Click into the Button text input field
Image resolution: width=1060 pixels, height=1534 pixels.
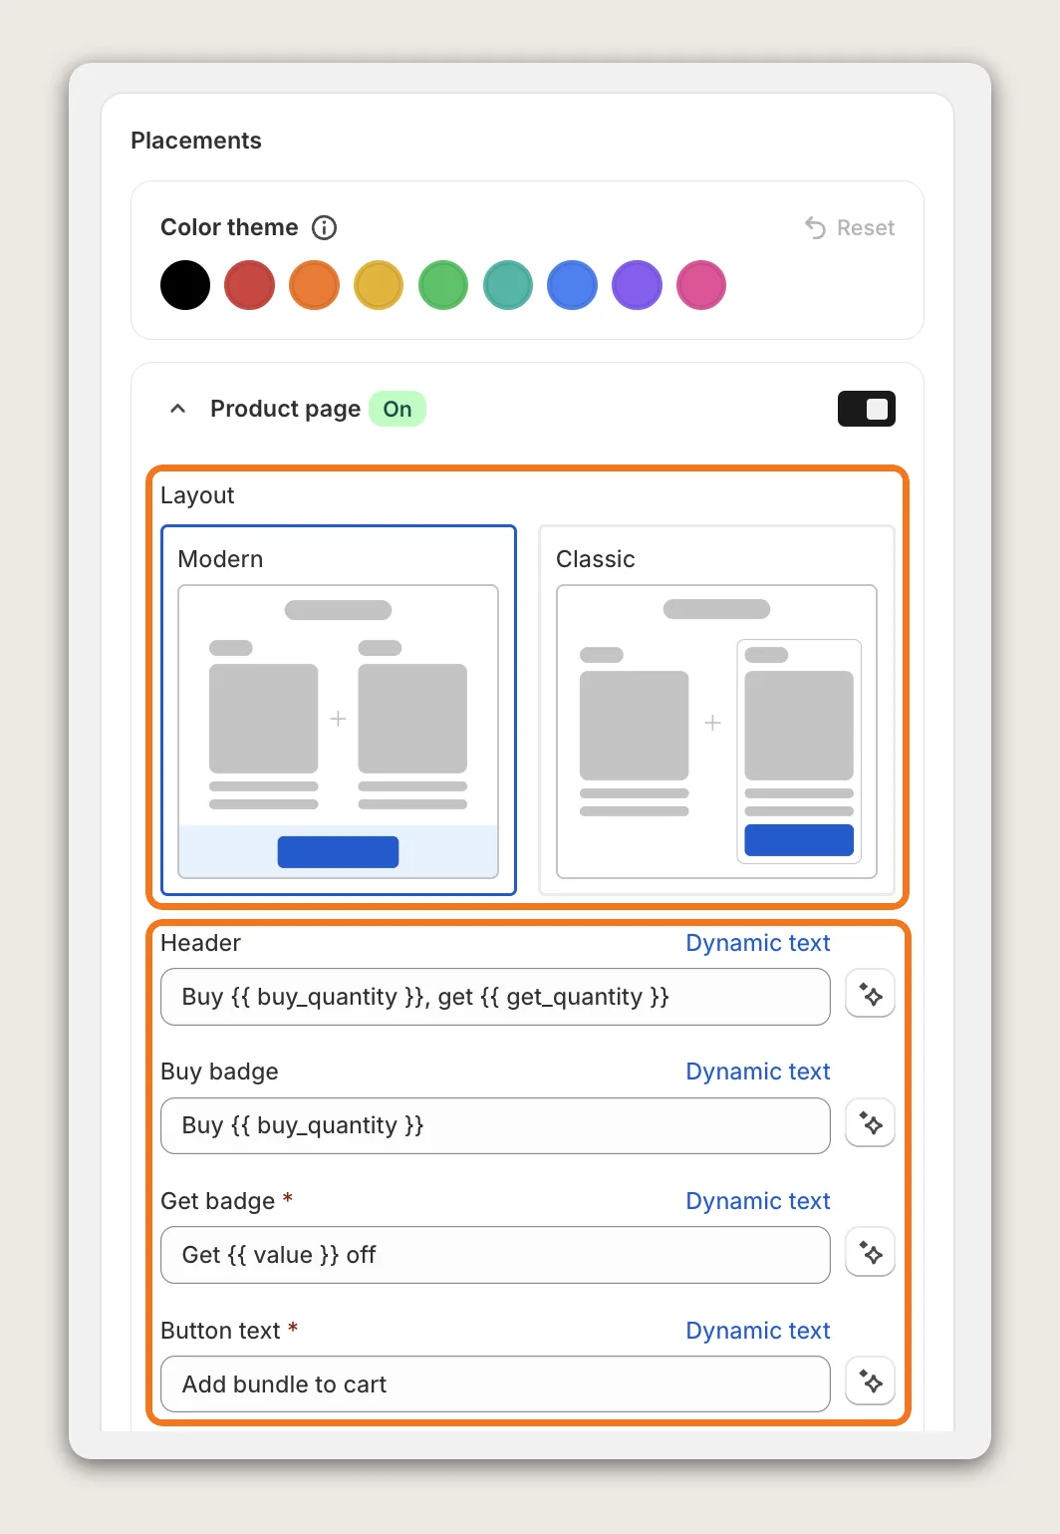(495, 1384)
